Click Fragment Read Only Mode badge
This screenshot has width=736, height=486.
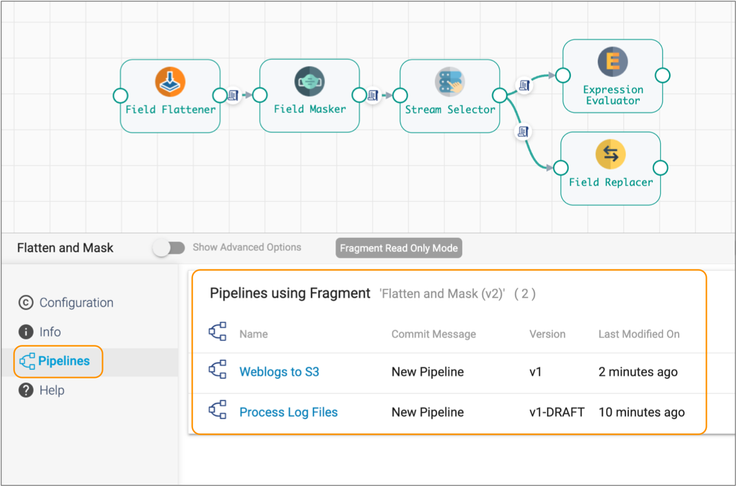(399, 248)
